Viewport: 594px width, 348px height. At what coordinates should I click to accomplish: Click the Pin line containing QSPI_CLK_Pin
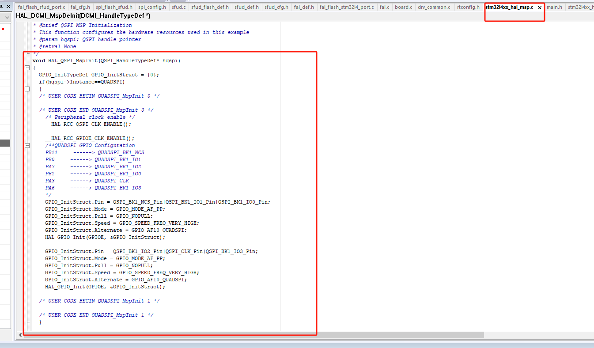pyautogui.click(x=151, y=251)
